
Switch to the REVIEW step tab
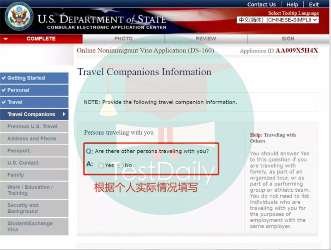[x=206, y=39]
